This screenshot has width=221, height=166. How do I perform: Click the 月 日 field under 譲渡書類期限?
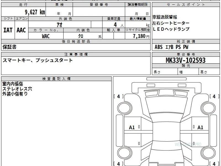click(138, 12)
